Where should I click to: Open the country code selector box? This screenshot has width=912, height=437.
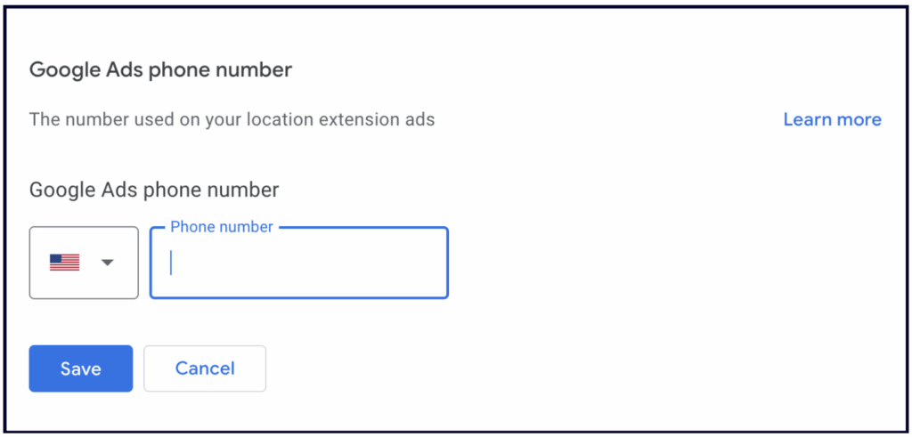pos(84,263)
